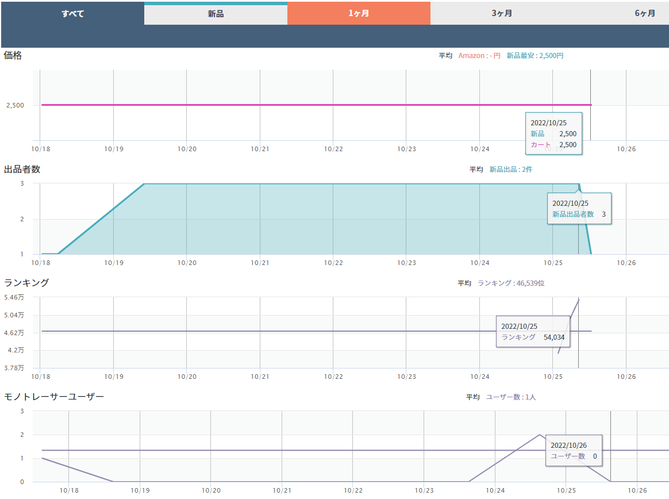Toggle the 新品最安 2,500円 legend series

(535, 56)
